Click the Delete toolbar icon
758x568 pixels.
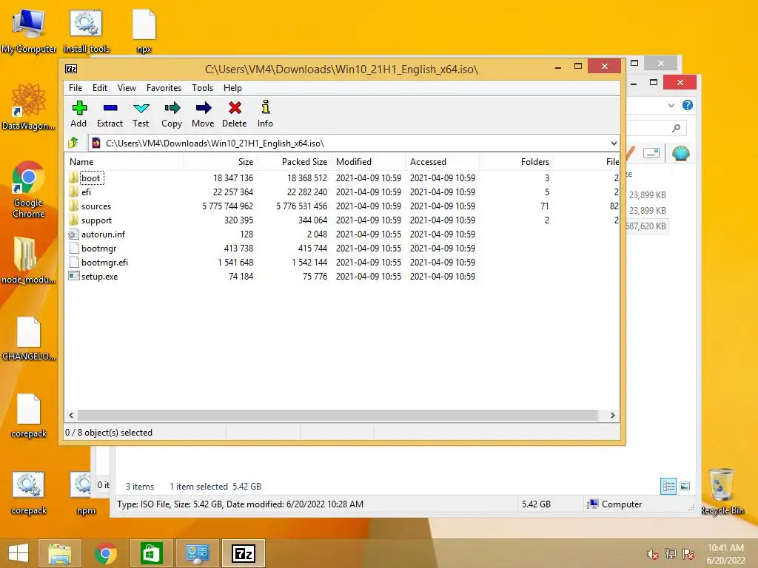235,108
